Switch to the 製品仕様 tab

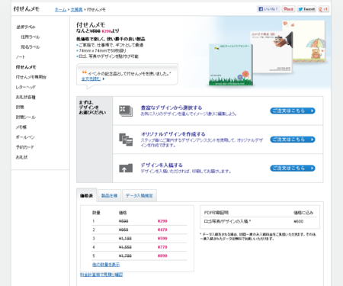coord(109,196)
